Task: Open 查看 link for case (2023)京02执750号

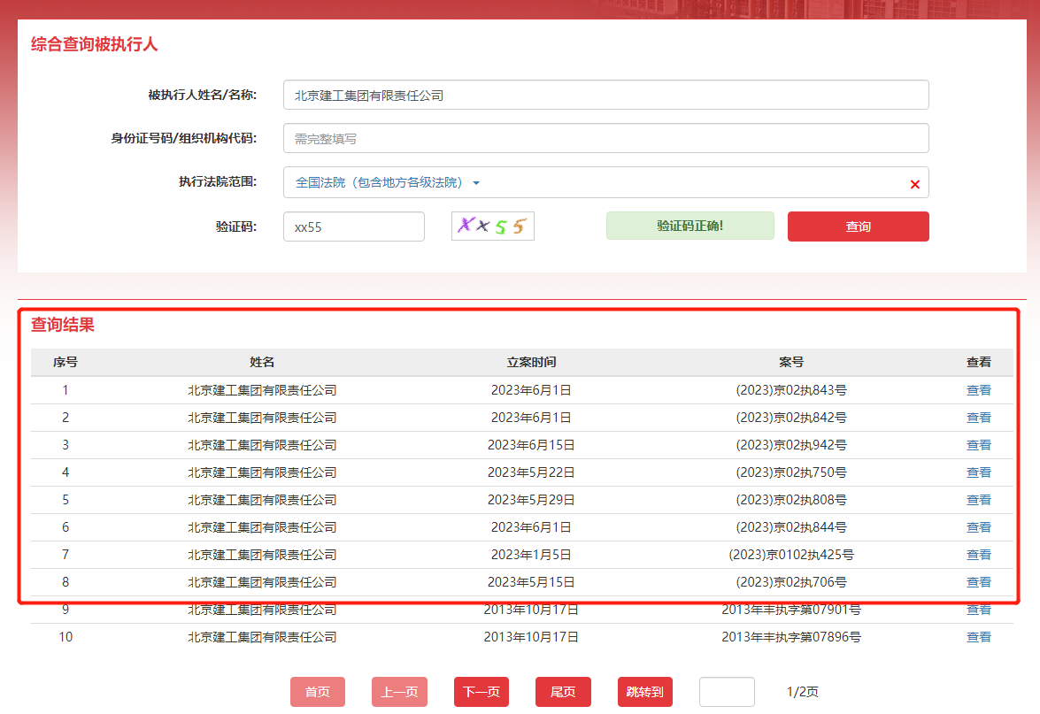Action: point(978,472)
